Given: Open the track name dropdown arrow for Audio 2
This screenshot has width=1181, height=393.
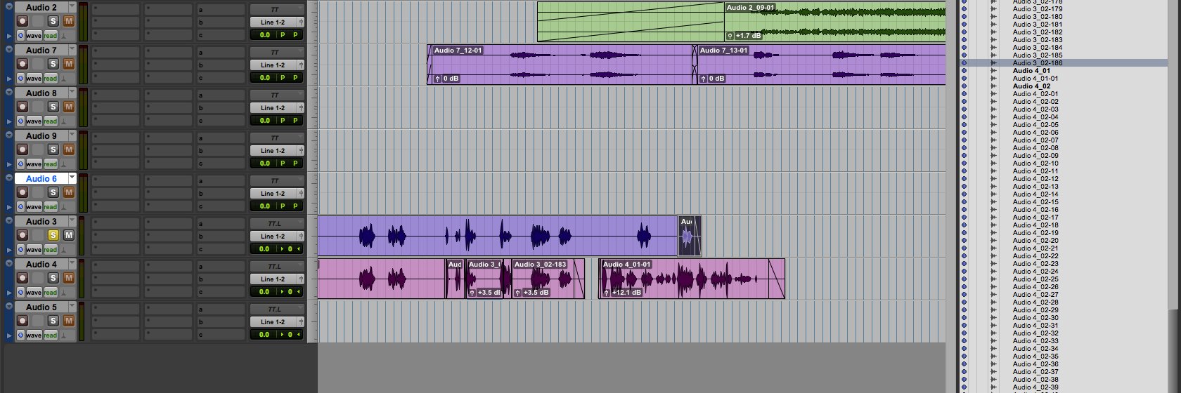Looking at the screenshot, I should click(72, 8).
